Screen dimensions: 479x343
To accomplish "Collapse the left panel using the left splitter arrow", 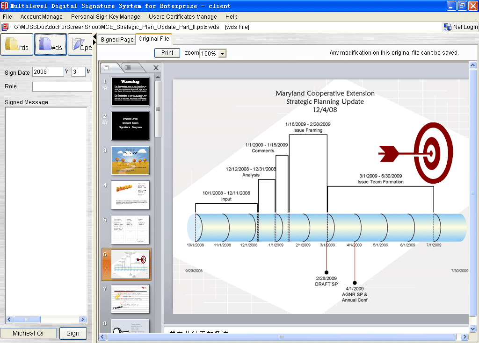I will (94, 36).
